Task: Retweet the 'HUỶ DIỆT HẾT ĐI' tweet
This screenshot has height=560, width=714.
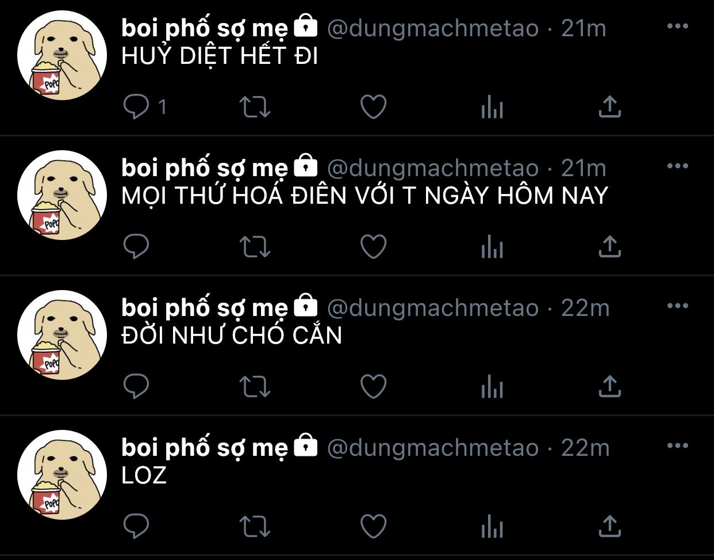Action: click(255, 107)
